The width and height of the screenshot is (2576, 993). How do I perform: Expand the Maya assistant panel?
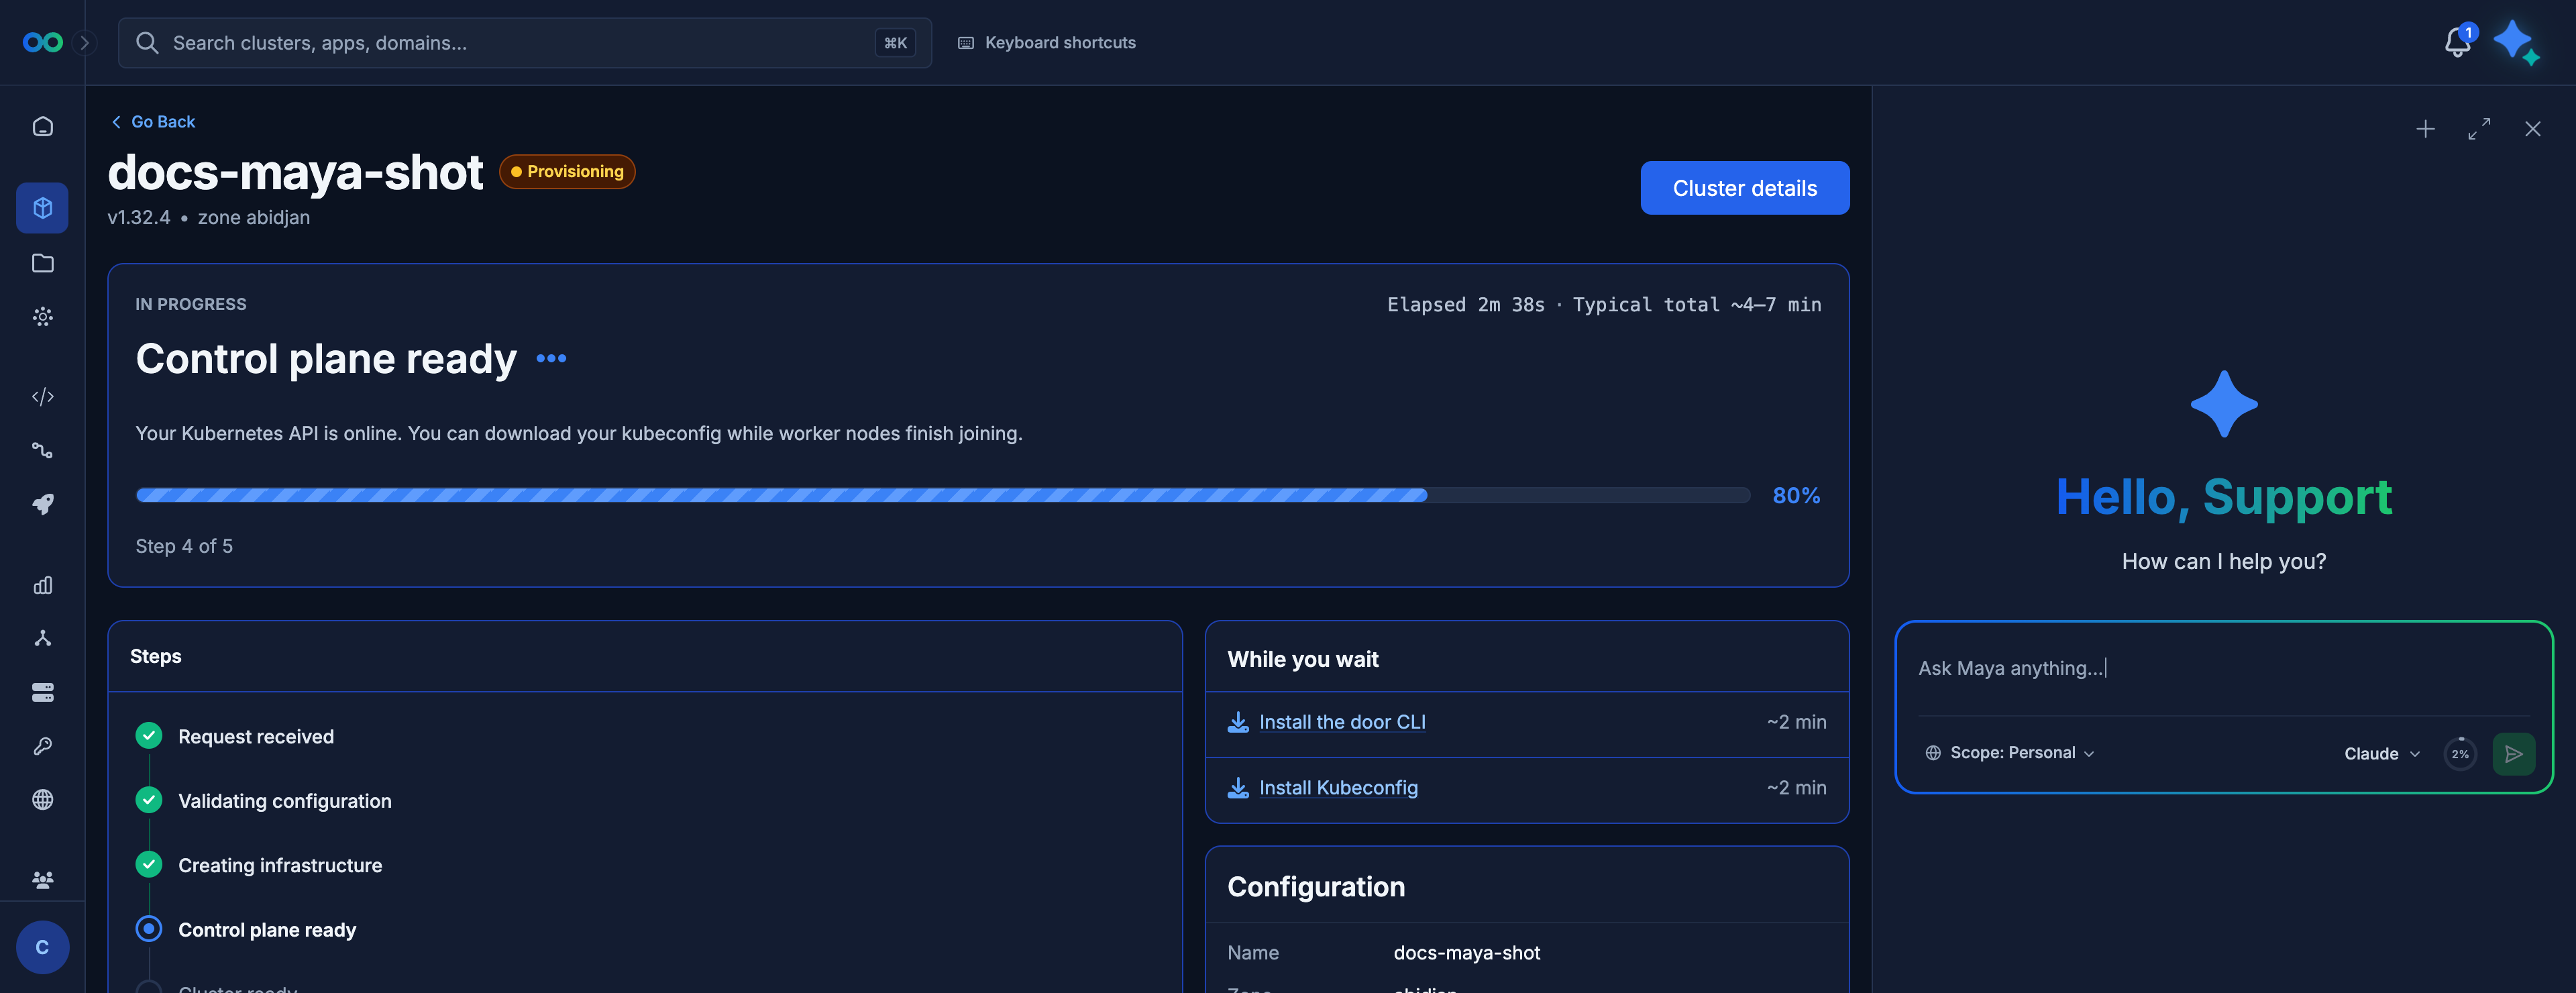pos(2479,129)
